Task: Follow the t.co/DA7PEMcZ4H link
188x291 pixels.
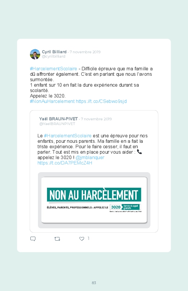Action: click(x=65, y=163)
